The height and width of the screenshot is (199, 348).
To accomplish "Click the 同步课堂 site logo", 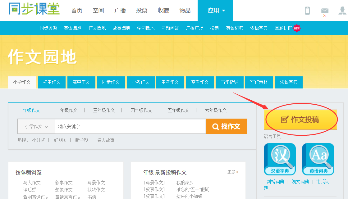I will (34, 9).
